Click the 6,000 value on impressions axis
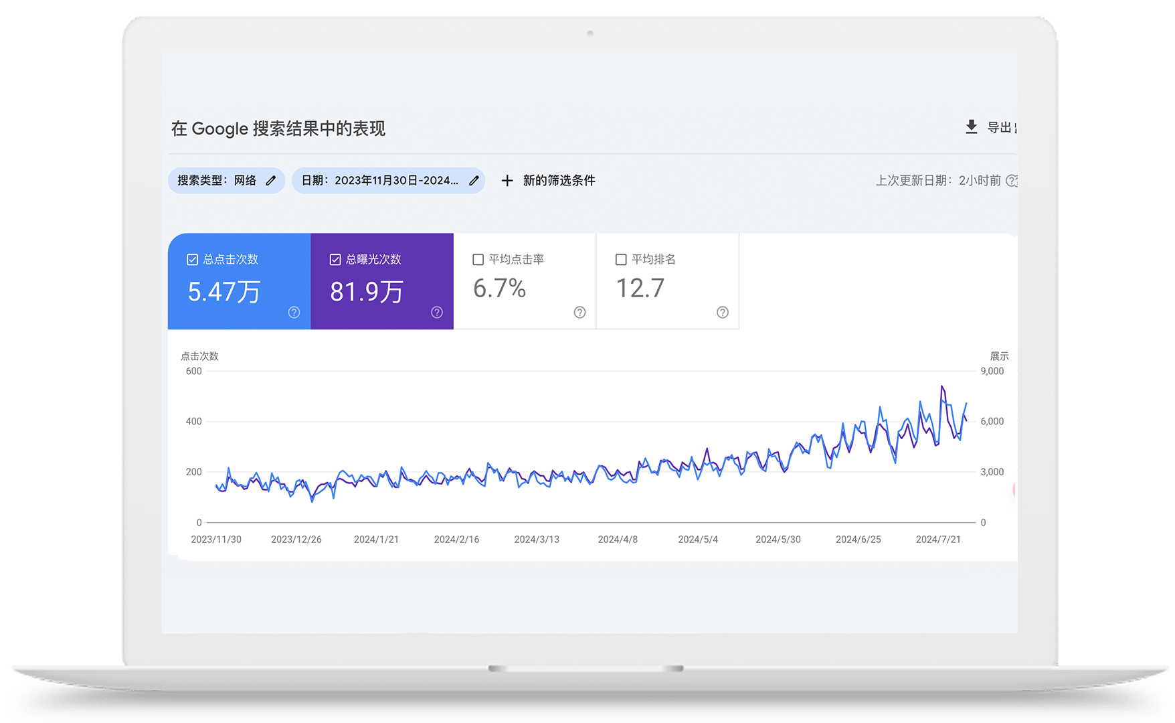The image size is (1175, 723). (992, 422)
